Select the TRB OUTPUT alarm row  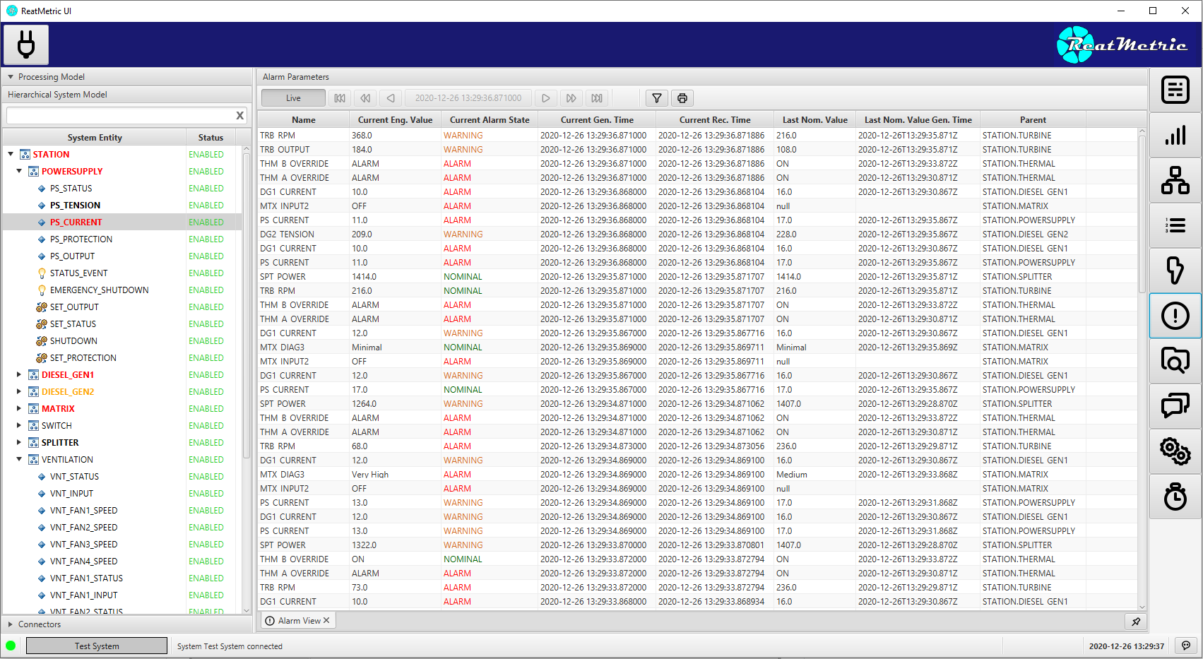point(698,149)
